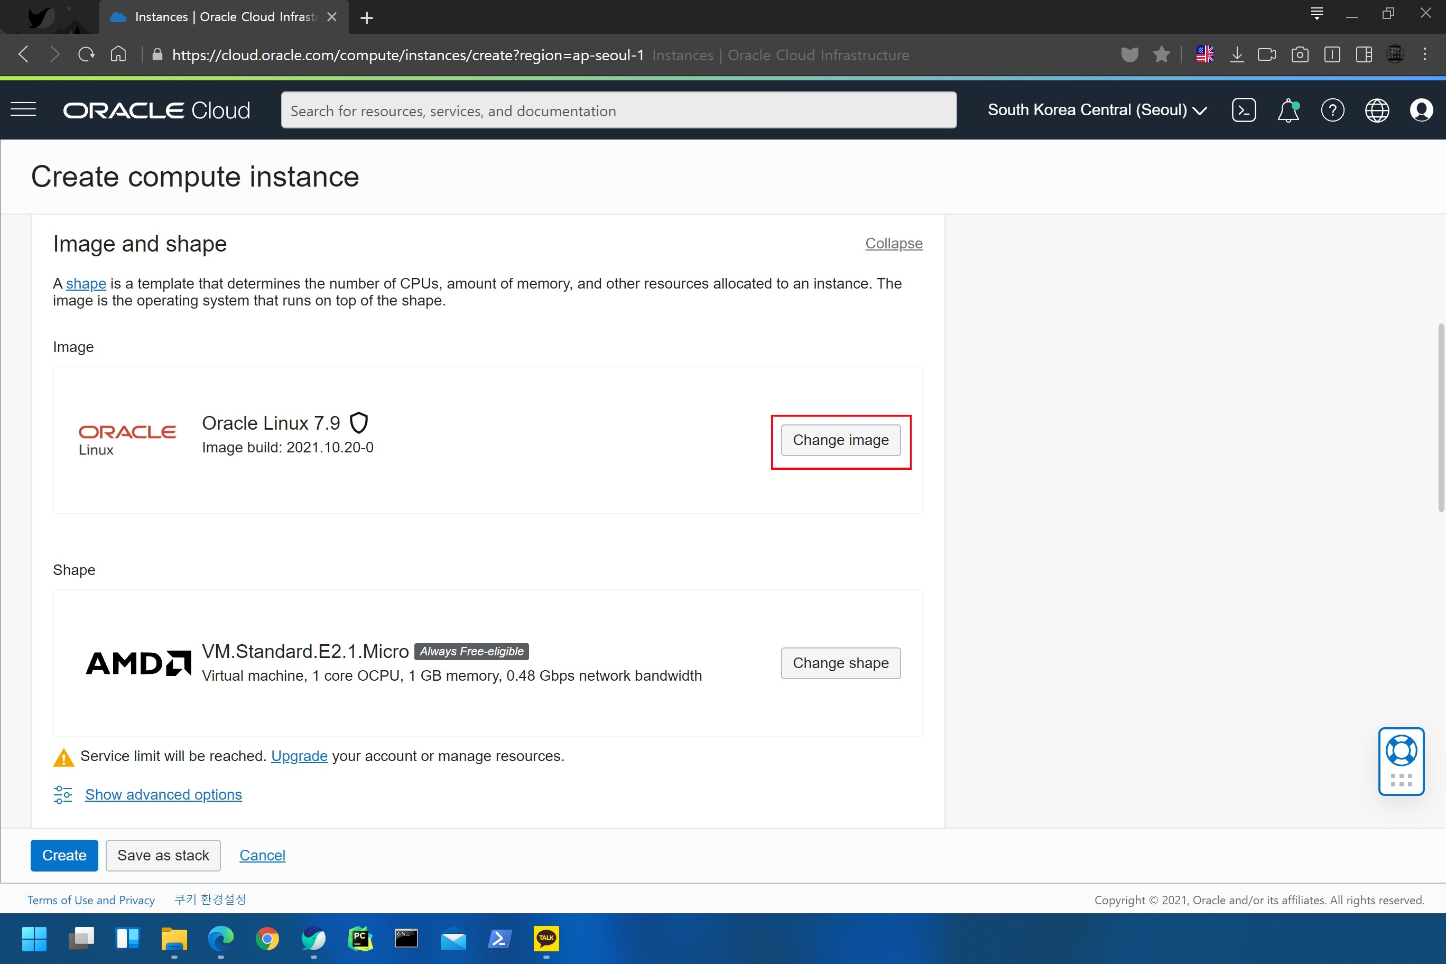Open the notifications bell
This screenshot has width=1446, height=964.
(x=1288, y=110)
